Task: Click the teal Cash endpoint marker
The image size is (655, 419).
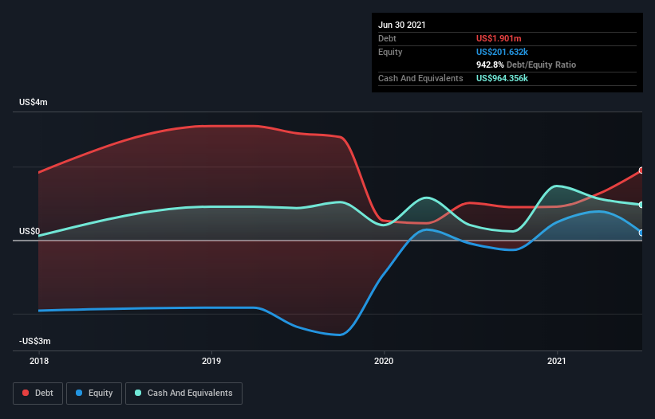Action: tap(641, 205)
